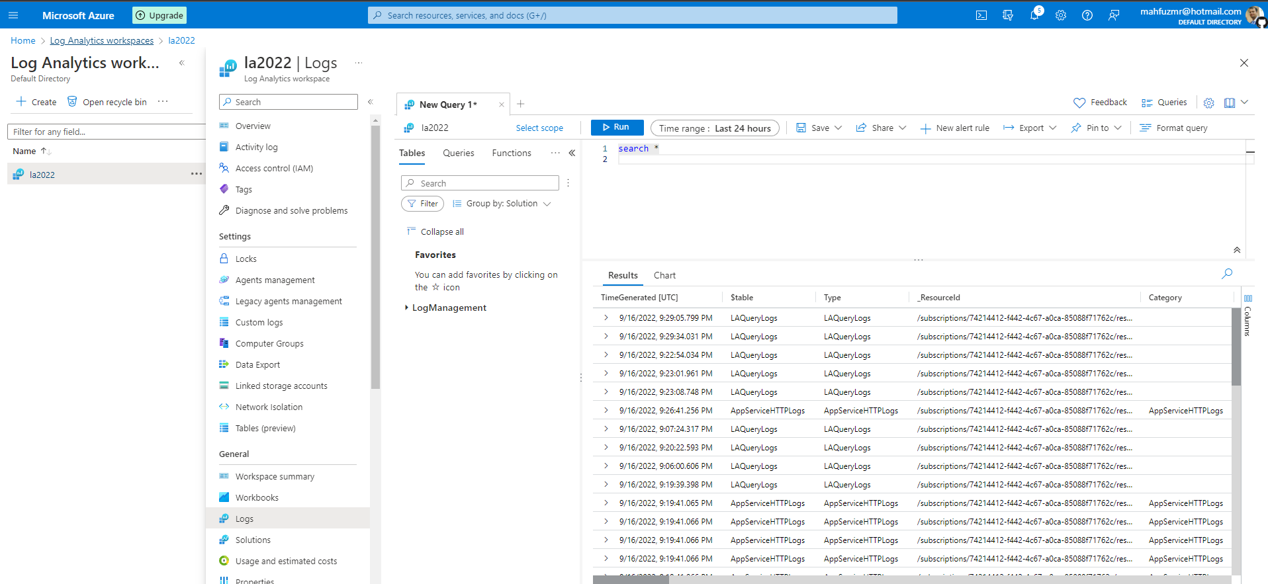Open the top bar feedback icon
The height and width of the screenshot is (584, 1268).
(x=1114, y=15)
